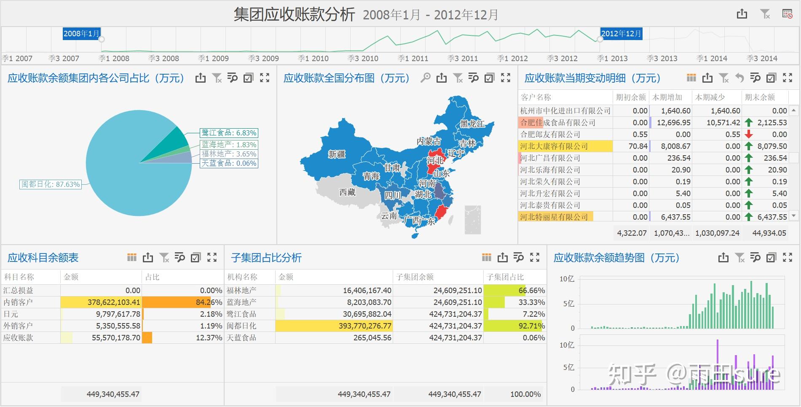801x407 pixels.
Task: Export the 子集团占比分析 panel
Action: pyautogui.click(x=503, y=257)
